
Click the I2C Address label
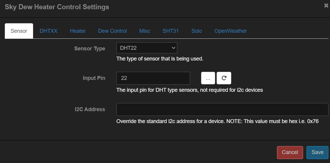click(x=90, y=109)
